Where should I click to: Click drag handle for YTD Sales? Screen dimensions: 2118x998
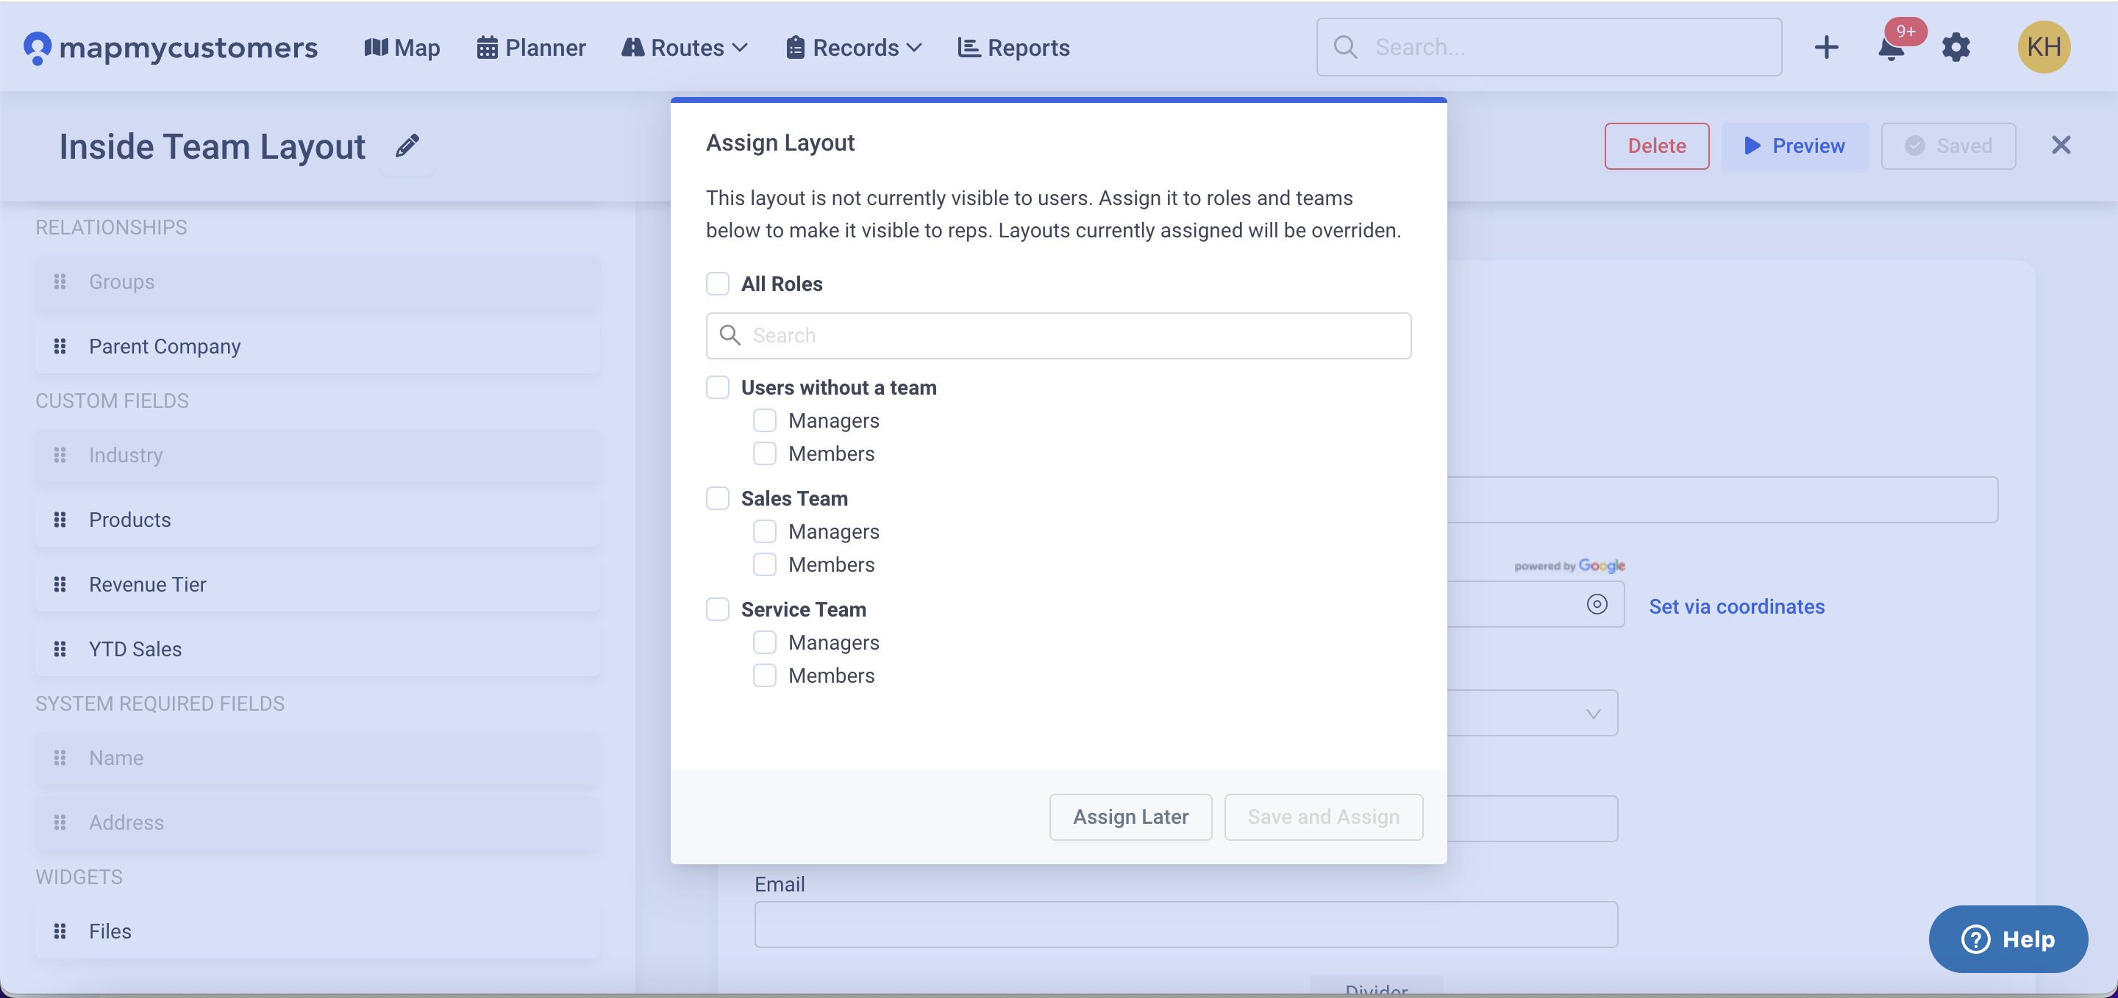59,650
